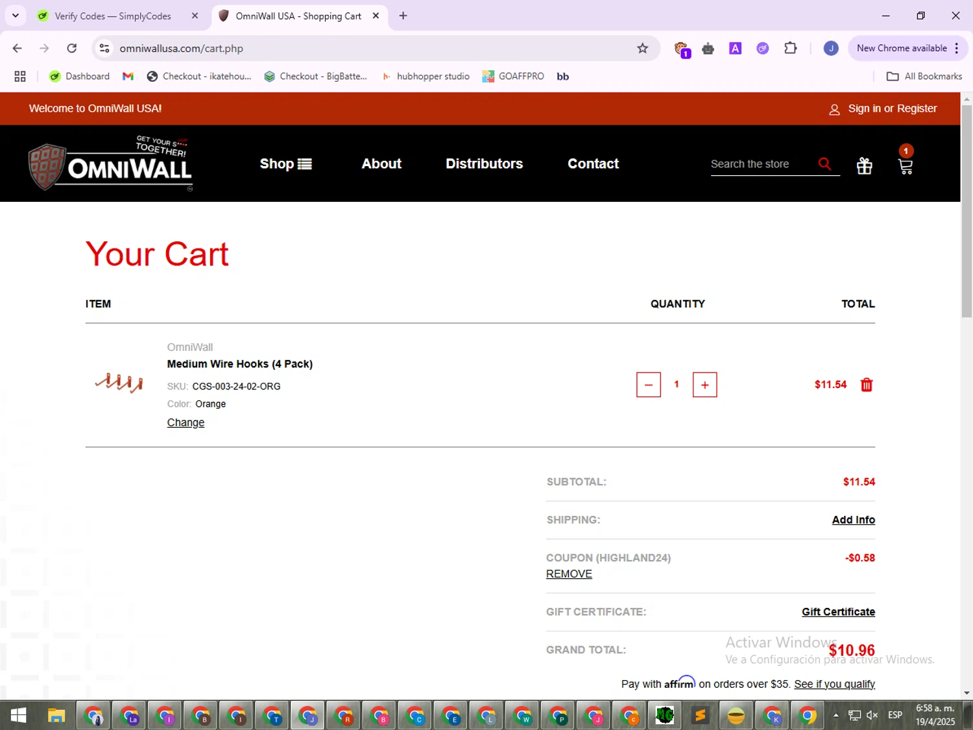Click Add Info for shipping
This screenshot has width=973, height=730.
[x=853, y=520]
